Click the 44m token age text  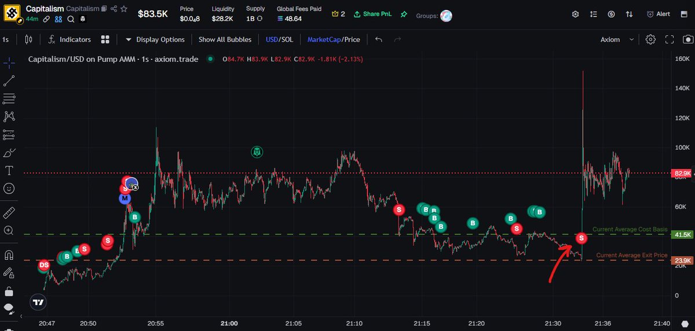[32, 19]
